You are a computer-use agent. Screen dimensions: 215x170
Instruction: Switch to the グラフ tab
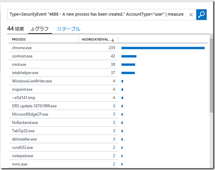40,29
